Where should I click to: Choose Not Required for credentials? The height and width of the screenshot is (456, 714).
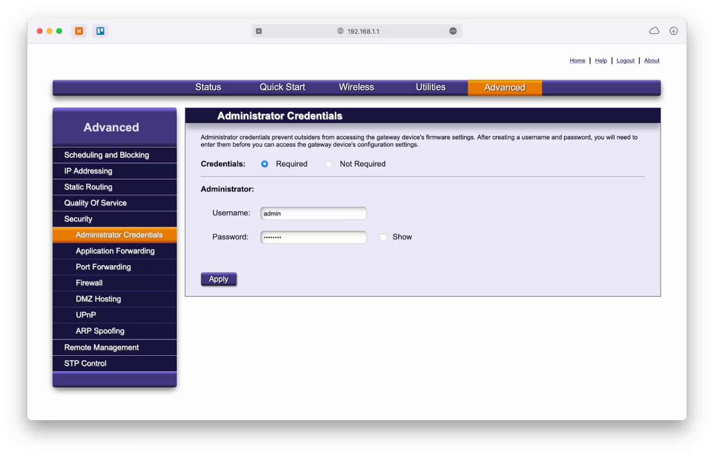click(x=329, y=164)
